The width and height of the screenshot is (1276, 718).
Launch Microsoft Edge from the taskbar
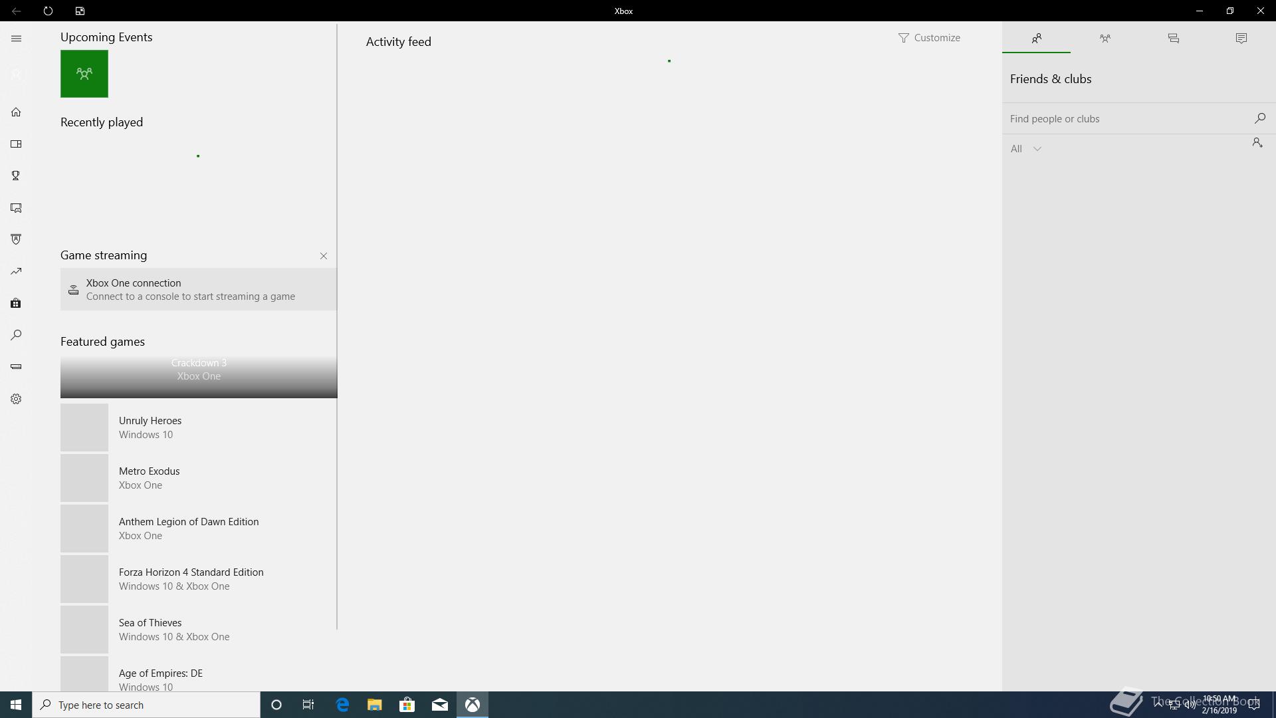pos(342,705)
